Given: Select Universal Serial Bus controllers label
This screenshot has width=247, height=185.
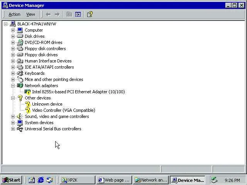Looking at the screenshot, I should pyautogui.click(x=53, y=129).
